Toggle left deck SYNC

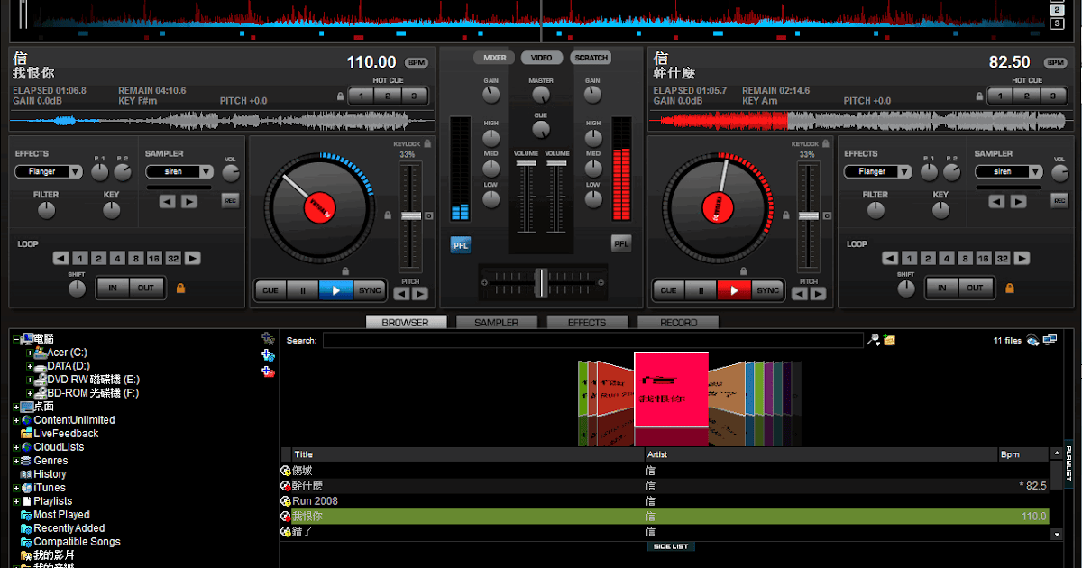[x=370, y=290]
